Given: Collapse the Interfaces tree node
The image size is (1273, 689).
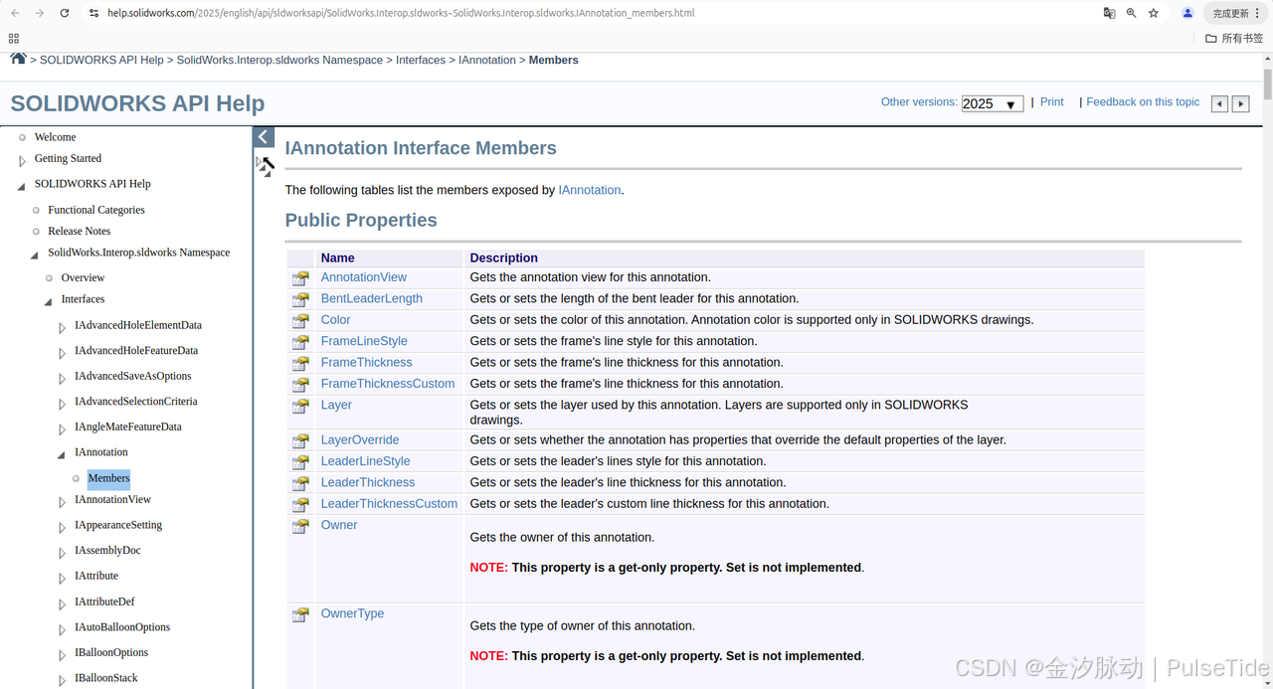Looking at the screenshot, I should point(48,301).
